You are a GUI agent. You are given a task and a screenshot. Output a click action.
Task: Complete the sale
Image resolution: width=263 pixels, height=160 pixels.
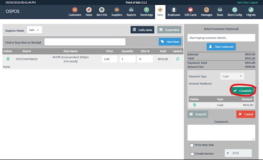point(242,90)
